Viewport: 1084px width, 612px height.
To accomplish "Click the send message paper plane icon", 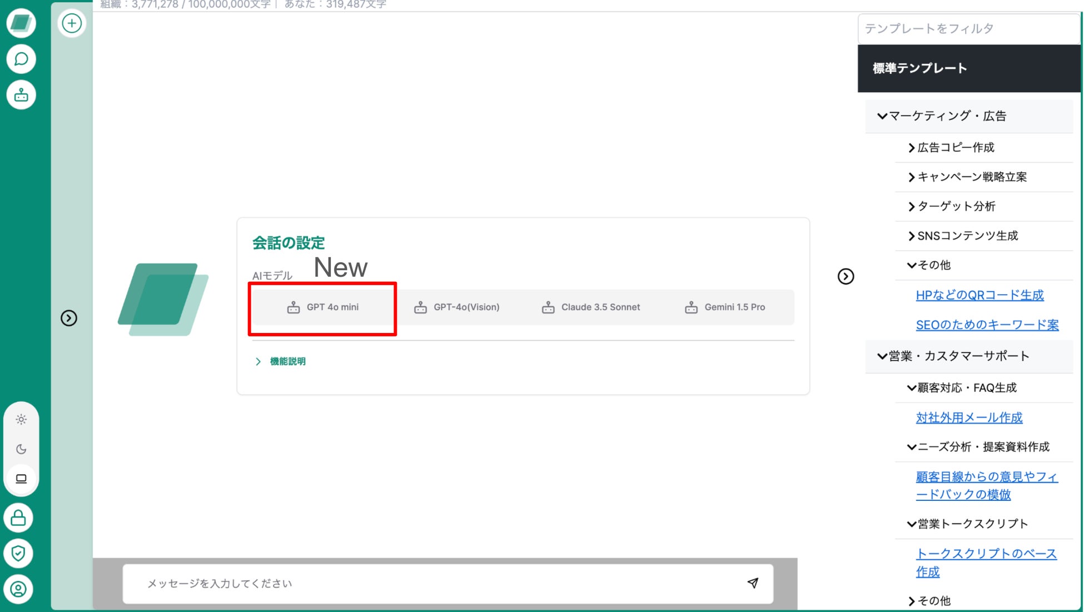I will coord(753,583).
